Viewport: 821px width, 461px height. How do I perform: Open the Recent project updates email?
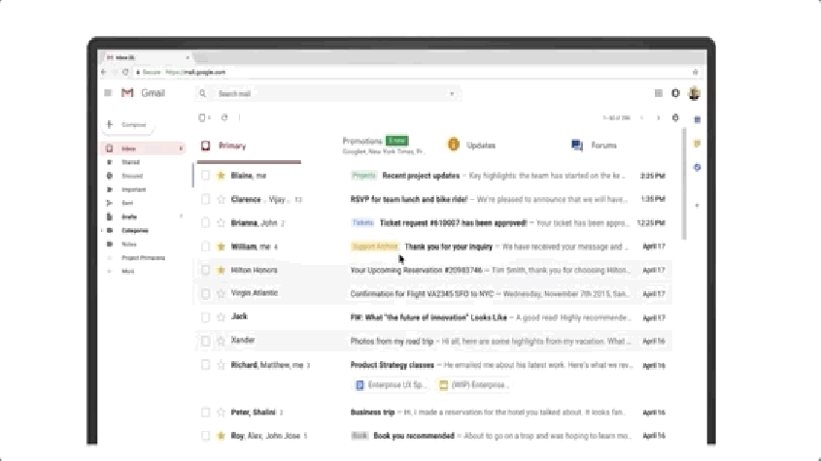(432, 176)
